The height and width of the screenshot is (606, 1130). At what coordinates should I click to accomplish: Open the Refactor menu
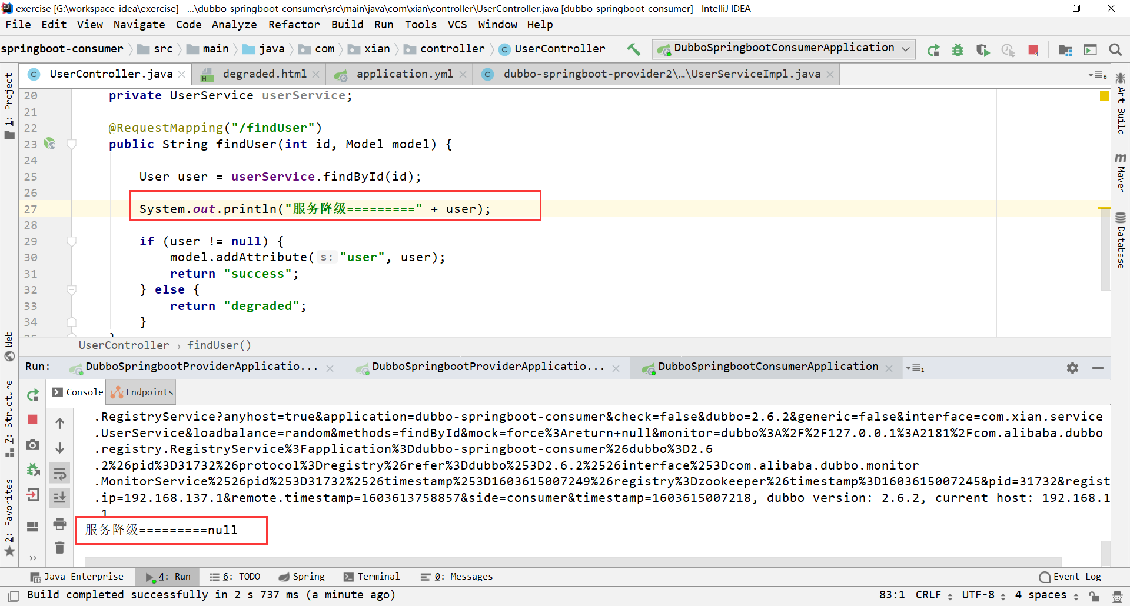(294, 24)
